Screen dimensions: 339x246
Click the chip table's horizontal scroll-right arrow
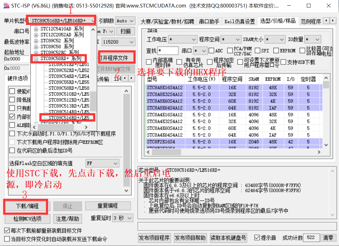(x=319, y=152)
